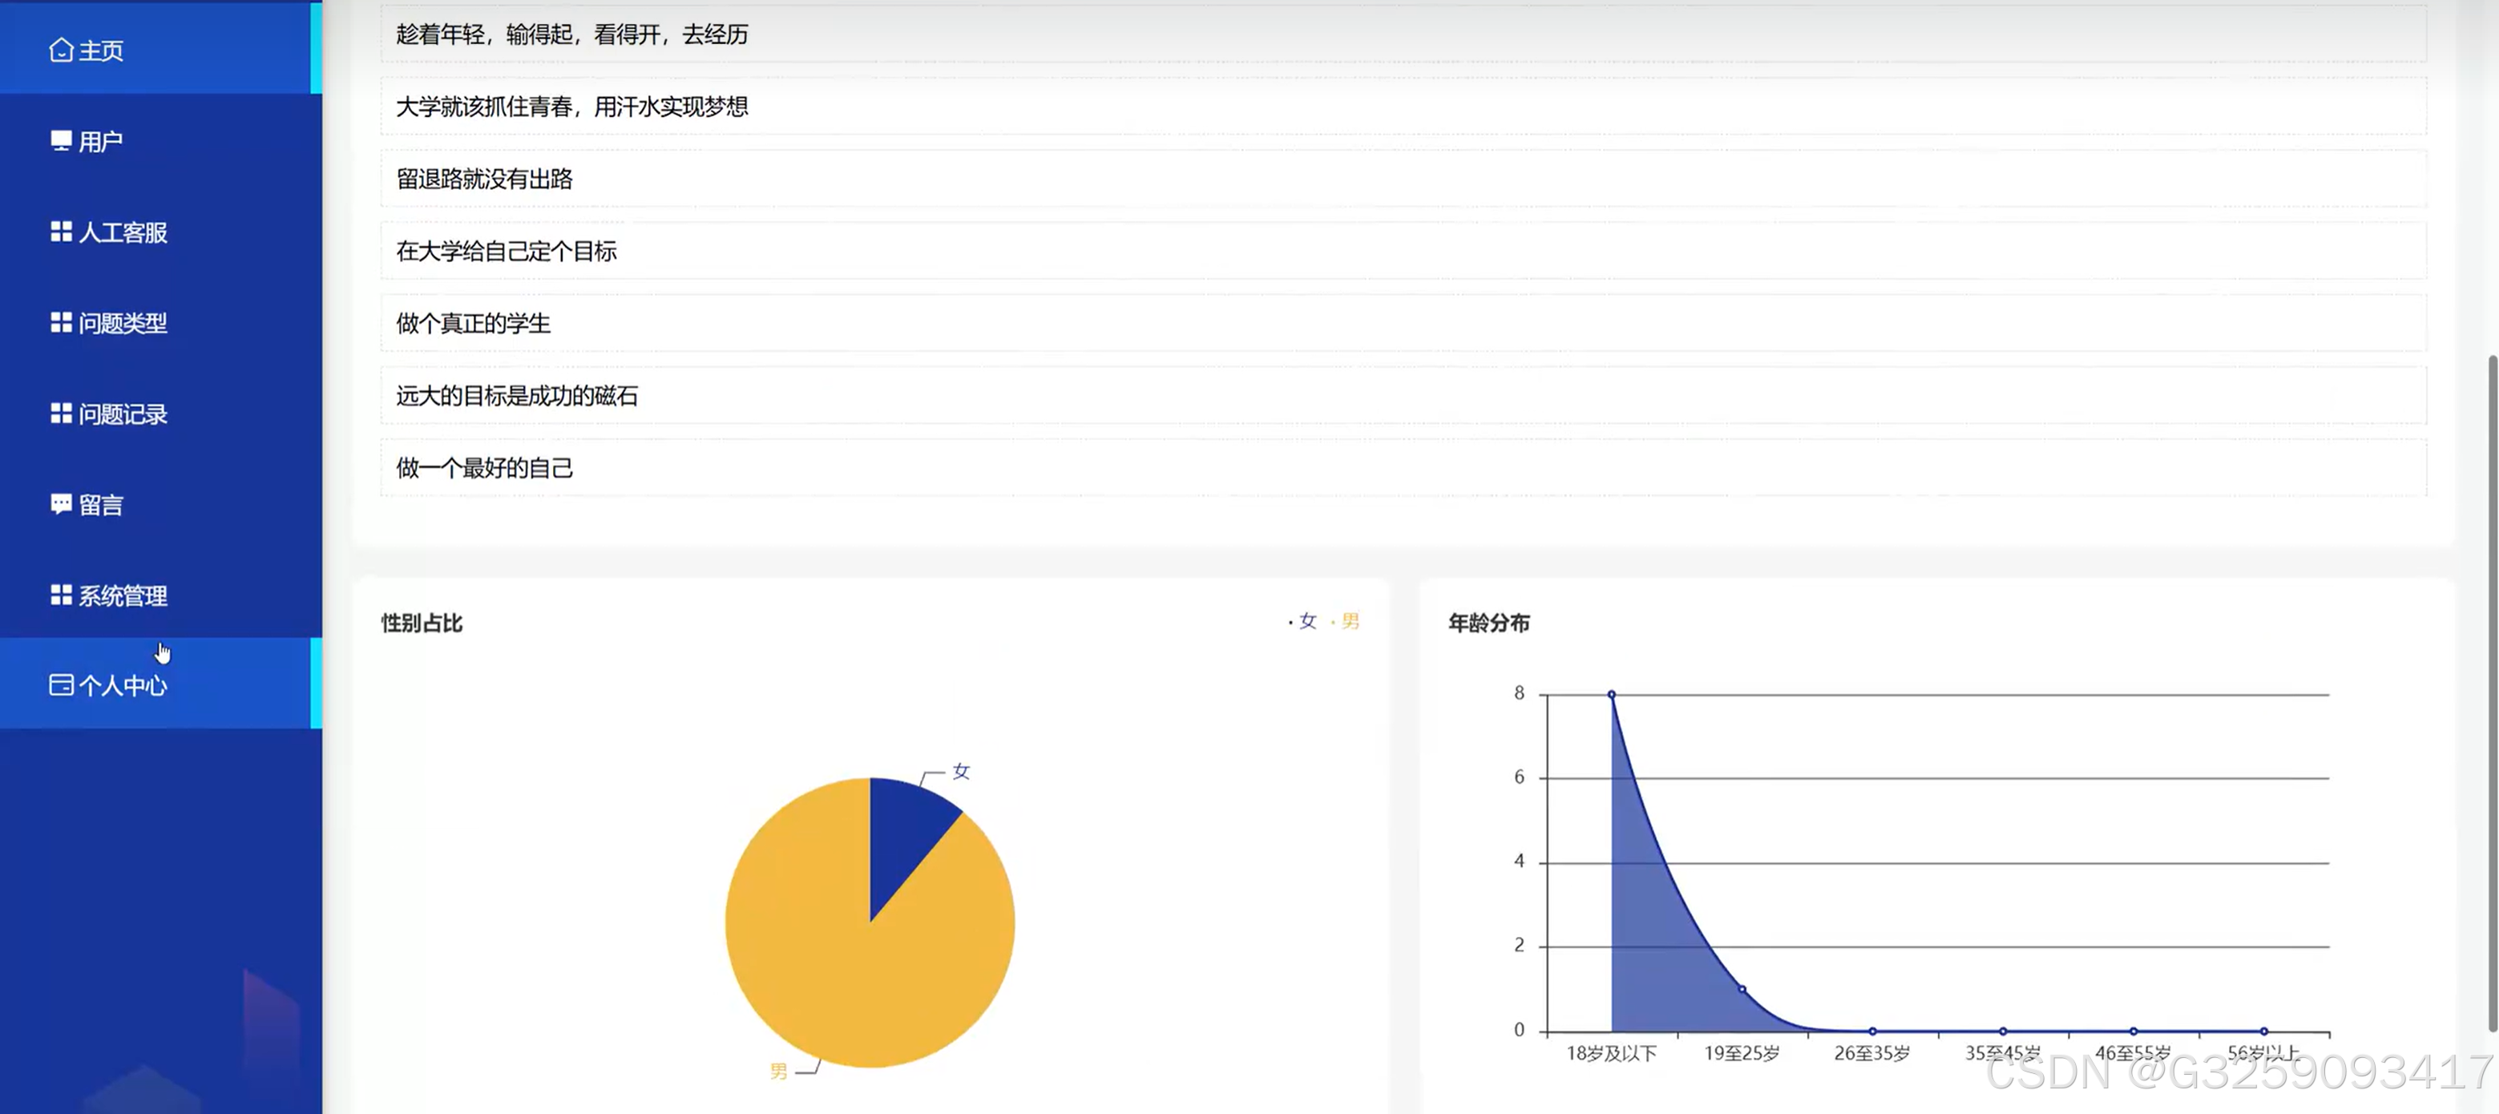Click the grid icon beside 问题类型
The height and width of the screenshot is (1114, 2499).
pos(61,322)
